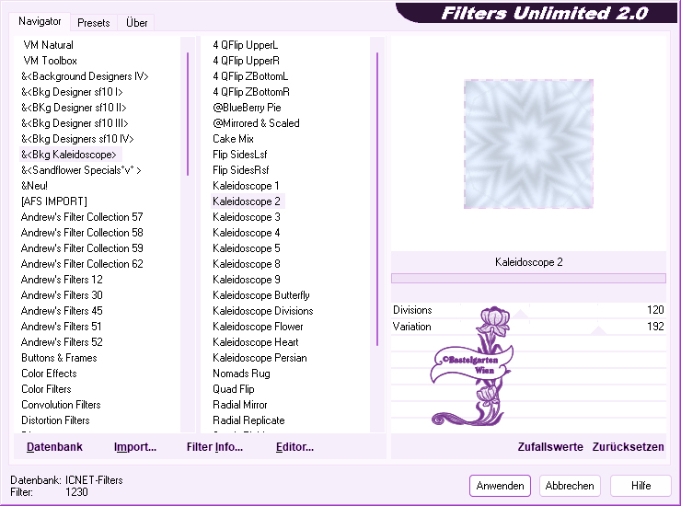Choose Flip SidesLsf filter
Image resolution: width=681 pixels, height=506 pixels.
tap(240, 155)
